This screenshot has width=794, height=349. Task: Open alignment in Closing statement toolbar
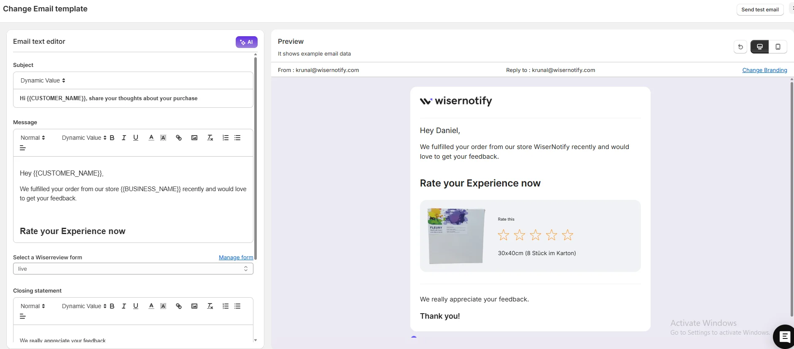pos(23,316)
